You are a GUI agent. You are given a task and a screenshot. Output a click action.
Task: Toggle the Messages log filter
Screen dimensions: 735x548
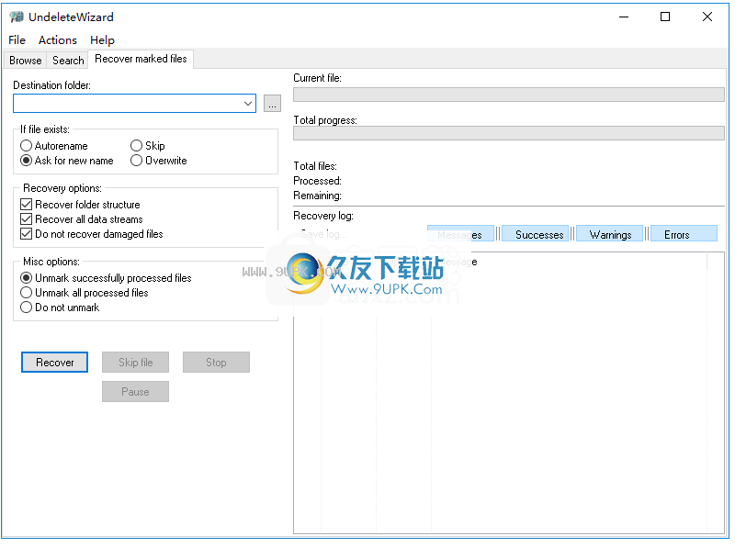coord(461,234)
